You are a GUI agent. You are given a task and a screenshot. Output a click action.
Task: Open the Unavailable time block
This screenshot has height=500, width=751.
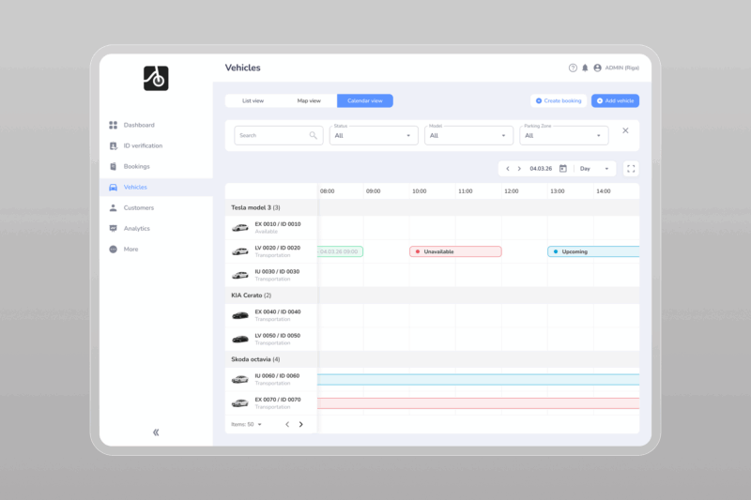pyautogui.click(x=455, y=251)
